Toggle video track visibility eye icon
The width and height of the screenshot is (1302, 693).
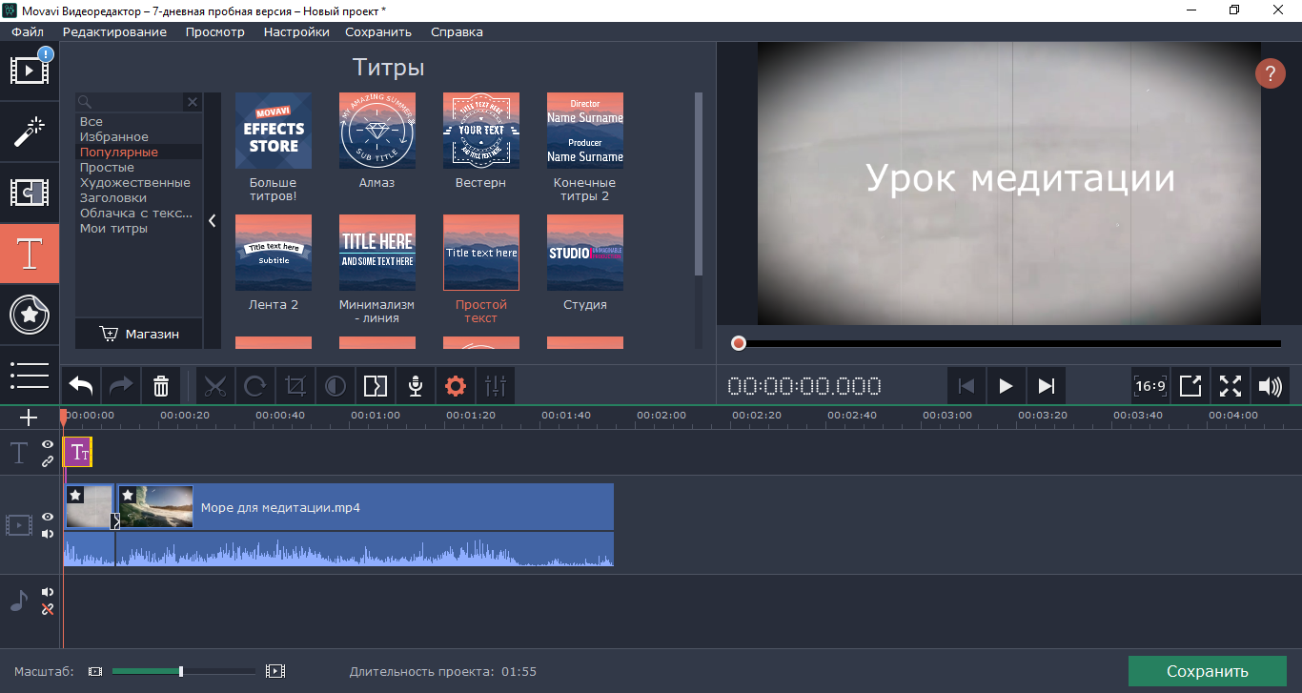pos(48,517)
